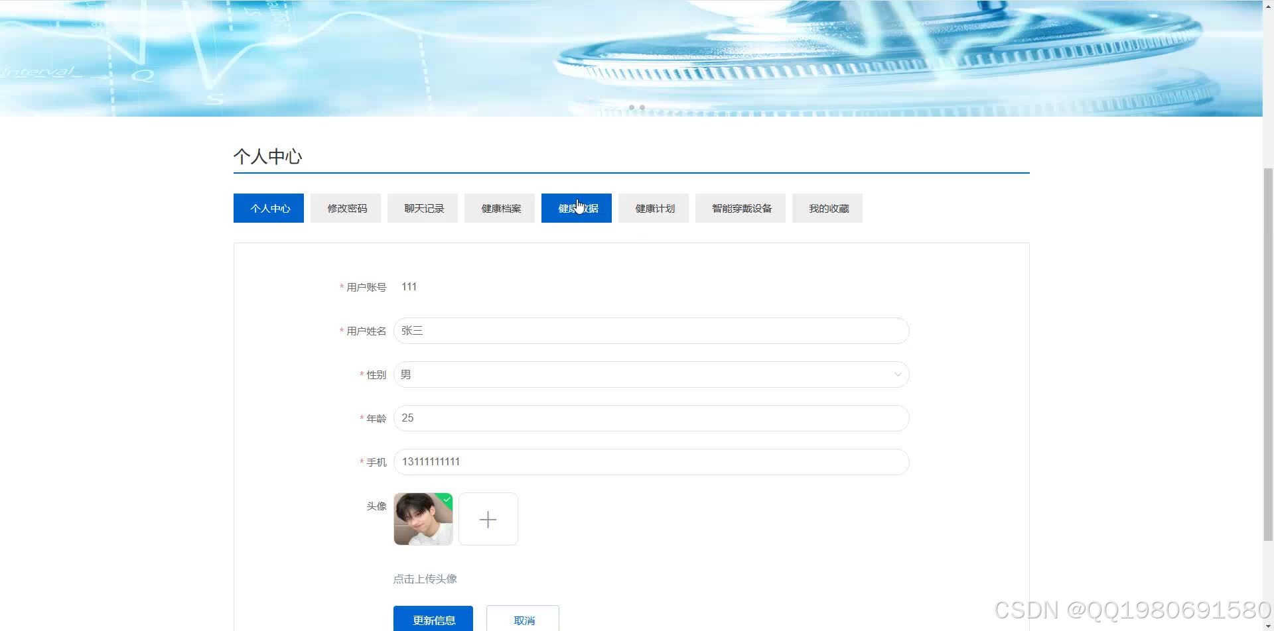Click 点击上传头像 to upload an avatar
The image size is (1274, 631).
pos(425,578)
